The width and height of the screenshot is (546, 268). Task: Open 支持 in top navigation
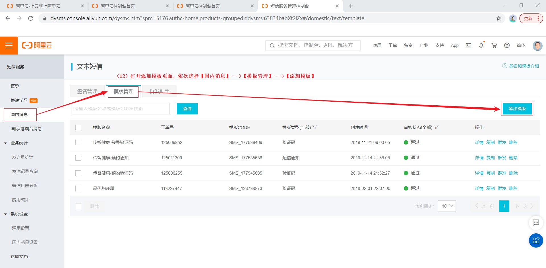(439, 45)
